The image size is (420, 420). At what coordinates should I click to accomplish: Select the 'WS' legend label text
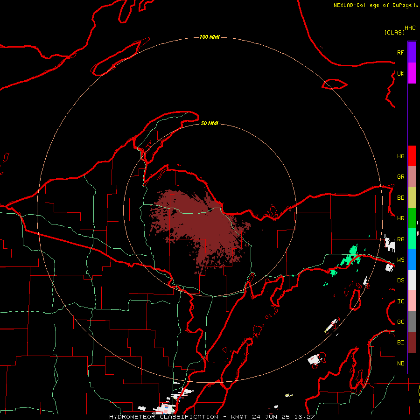tap(400, 260)
